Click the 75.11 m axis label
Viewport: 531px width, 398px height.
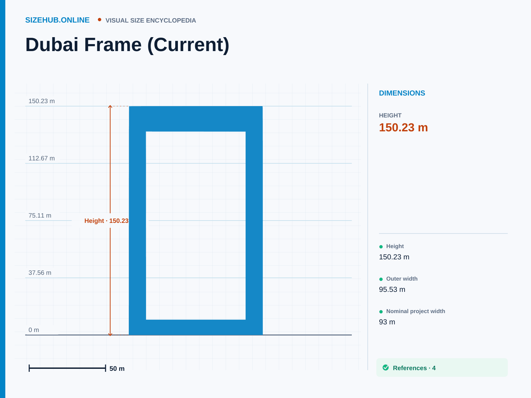coord(40,216)
